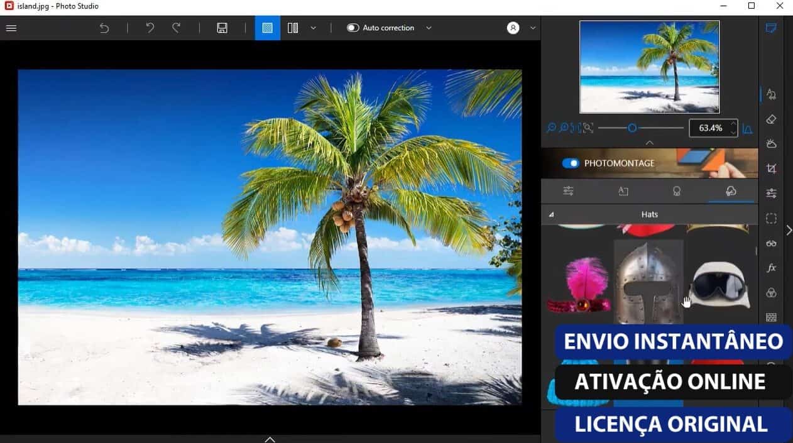Image resolution: width=793 pixels, height=443 pixels.
Task: Click the clipart list scrollbar
Action: tap(756, 251)
